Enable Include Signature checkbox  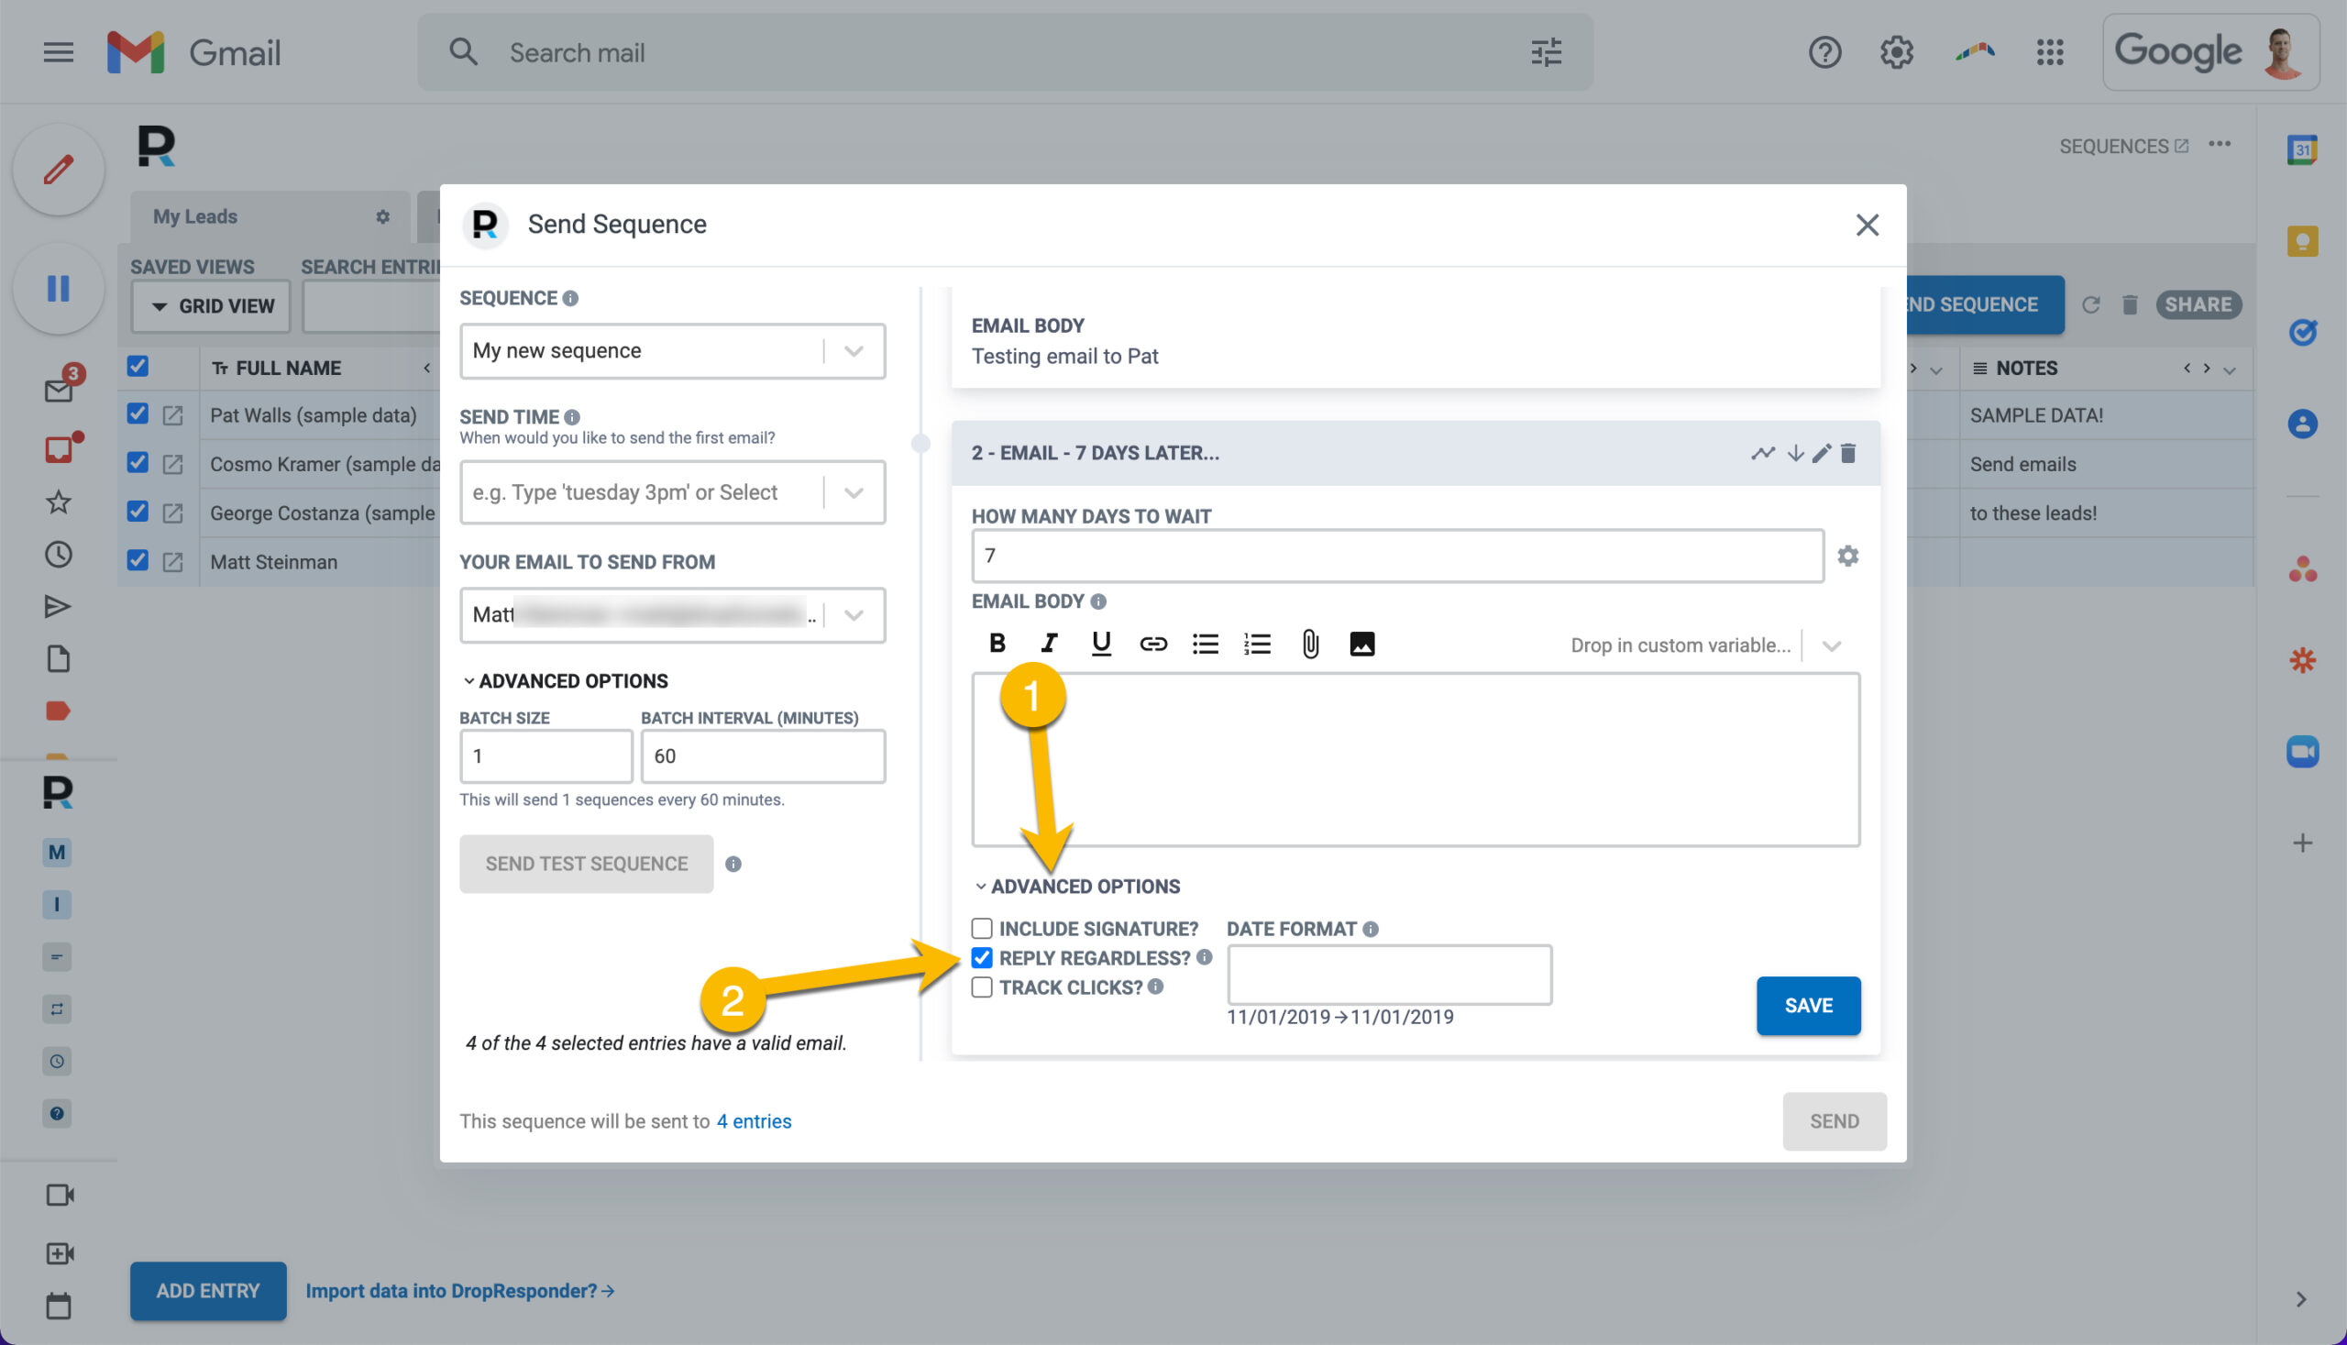tap(982, 928)
